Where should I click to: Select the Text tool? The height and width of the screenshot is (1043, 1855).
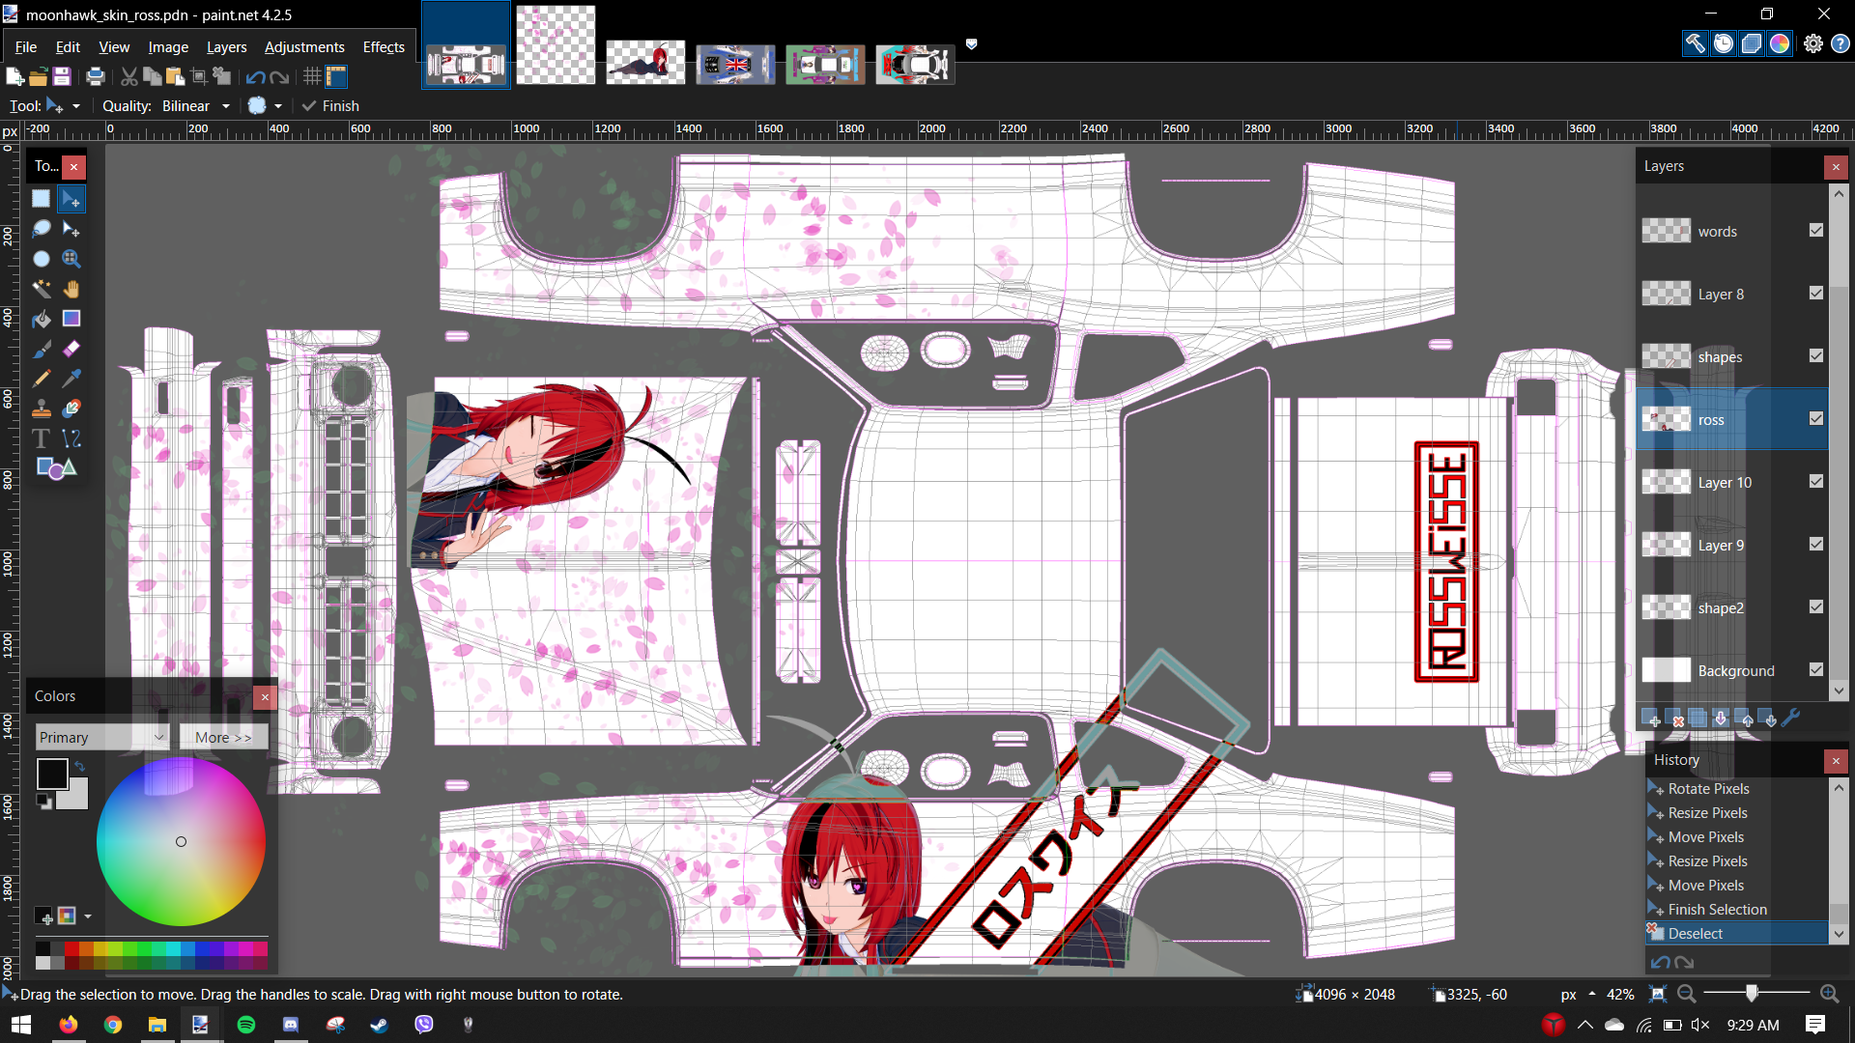coord(42,438)
